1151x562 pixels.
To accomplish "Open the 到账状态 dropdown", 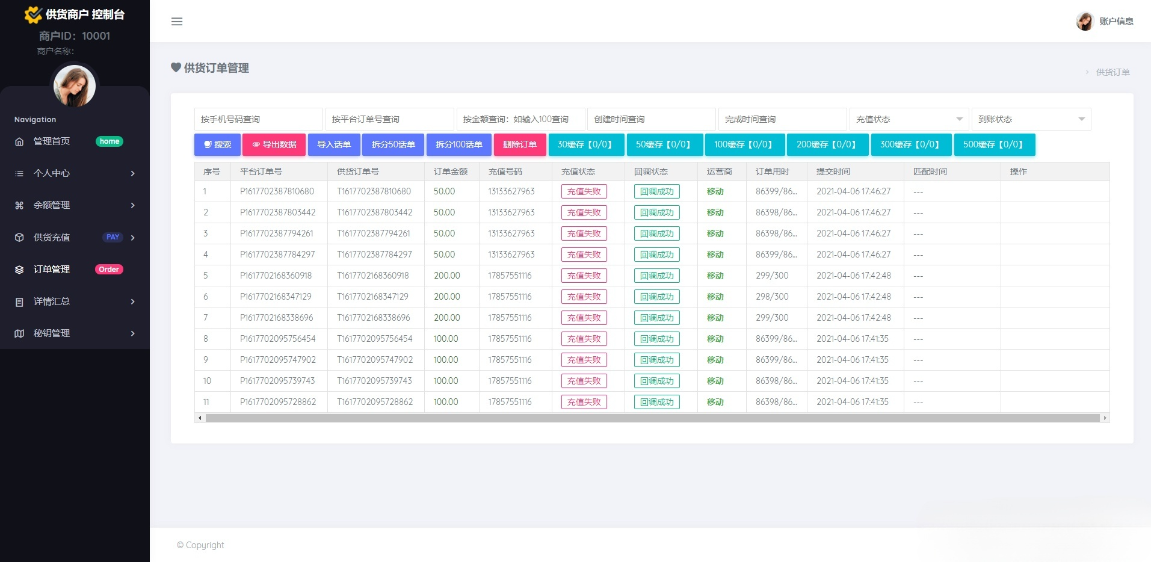I will click(x=1031, y=119).
